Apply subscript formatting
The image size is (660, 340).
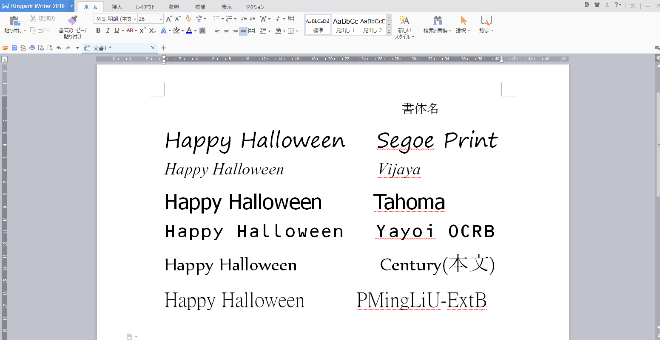click(x=153, y=31)
